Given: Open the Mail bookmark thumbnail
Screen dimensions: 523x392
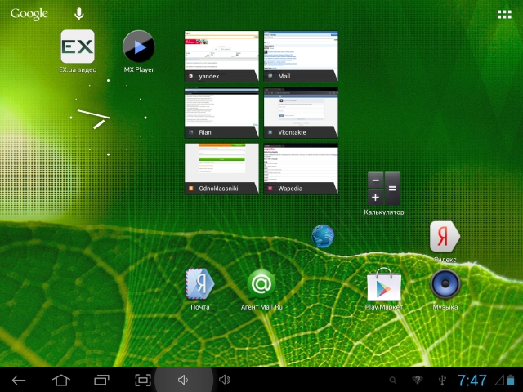Looking at the screenshot, I should click(300, 56).
